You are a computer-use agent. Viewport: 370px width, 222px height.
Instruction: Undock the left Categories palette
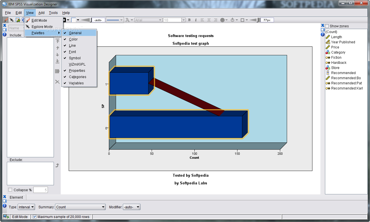(x=5, y=30)
